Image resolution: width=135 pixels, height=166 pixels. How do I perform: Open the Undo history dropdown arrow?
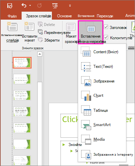(x=30, y=5)
